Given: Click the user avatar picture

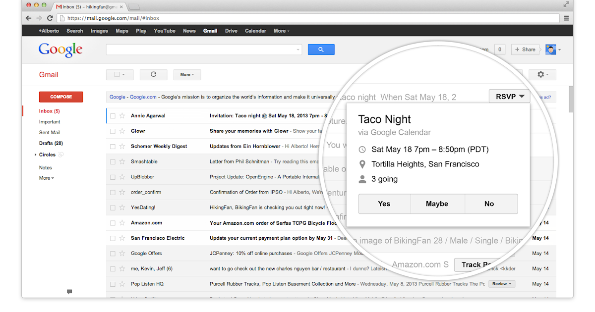Looking at the screenshot, I should (x=550, y=50).
